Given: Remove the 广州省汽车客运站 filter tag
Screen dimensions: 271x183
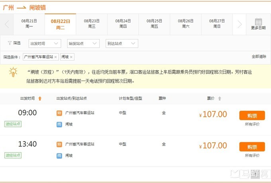Looking at the screenshot, I should coord(55,57).
